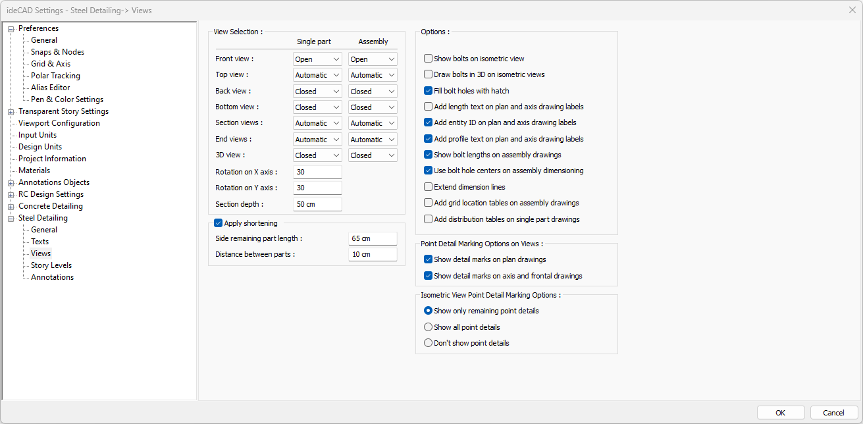
Task: Open the Front view Single part dropdown
Action: (317, 59)
